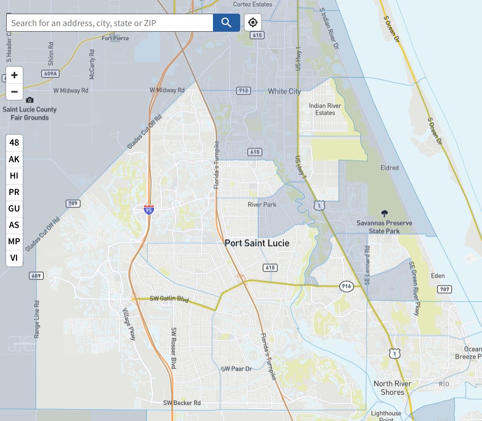Click the Port Saint Lucie city label
The image size is (482, 421).
pos(257,243)
